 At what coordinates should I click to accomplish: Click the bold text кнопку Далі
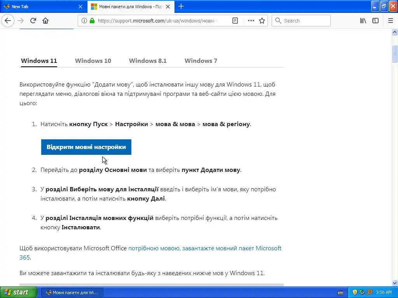pos(146,199)
